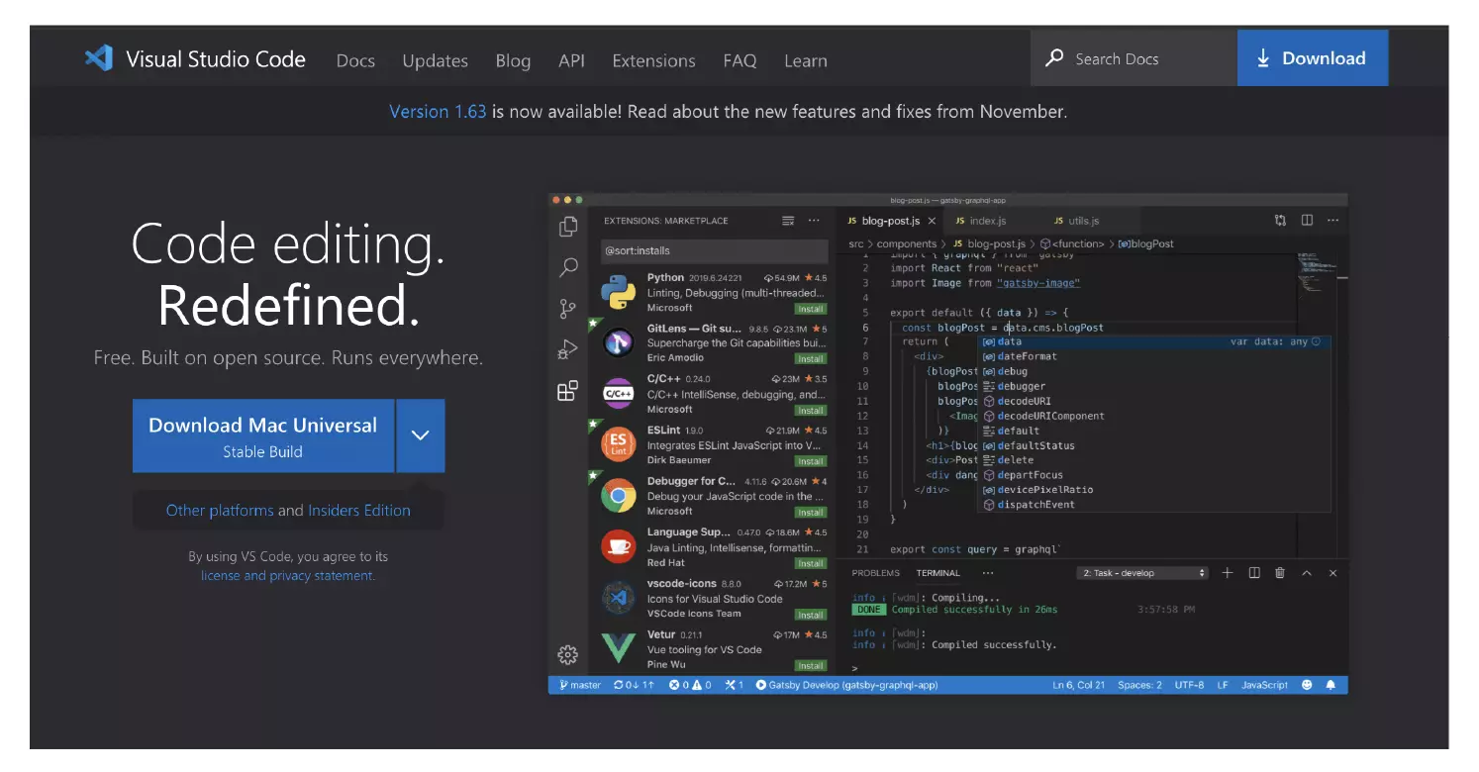
Task: Close the blog-post.js tab
Action: 932,221
